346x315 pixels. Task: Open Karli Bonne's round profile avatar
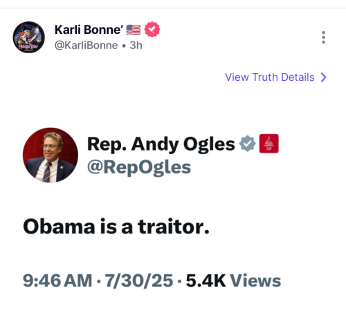pos(28,37)
